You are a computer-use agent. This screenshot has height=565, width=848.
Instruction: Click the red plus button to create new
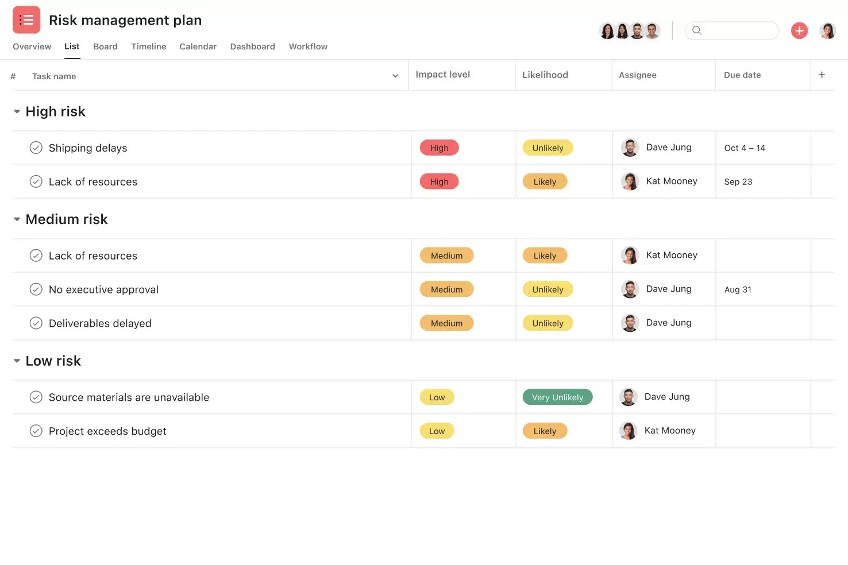pos(799,30)
